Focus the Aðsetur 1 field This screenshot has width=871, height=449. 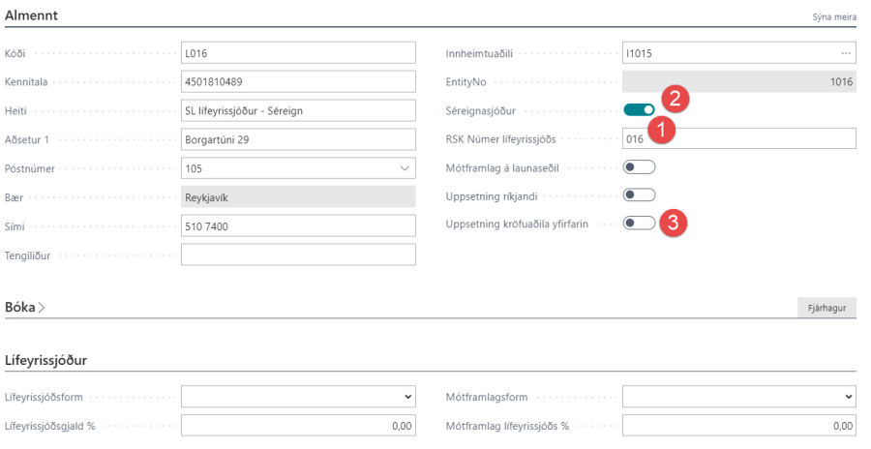298,139
